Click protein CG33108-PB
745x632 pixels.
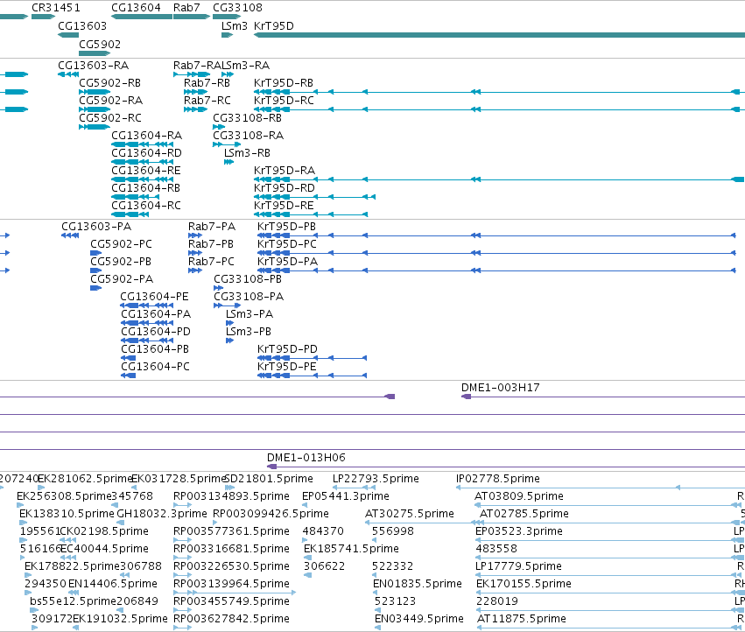(248, 279)
